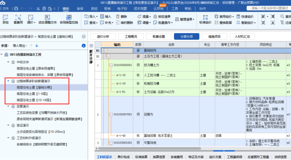Open the 批量操作 dropdown

pos(163,23)
